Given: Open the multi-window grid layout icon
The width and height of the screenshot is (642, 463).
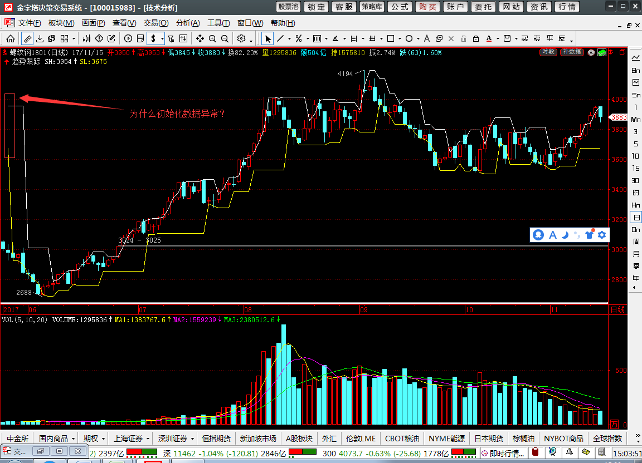Looking at the screenshot, I should pyautogui.click(x=64, y=38).
